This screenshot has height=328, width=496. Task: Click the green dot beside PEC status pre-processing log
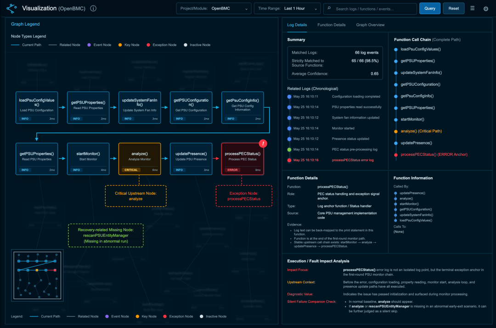[x=289, y=149]
